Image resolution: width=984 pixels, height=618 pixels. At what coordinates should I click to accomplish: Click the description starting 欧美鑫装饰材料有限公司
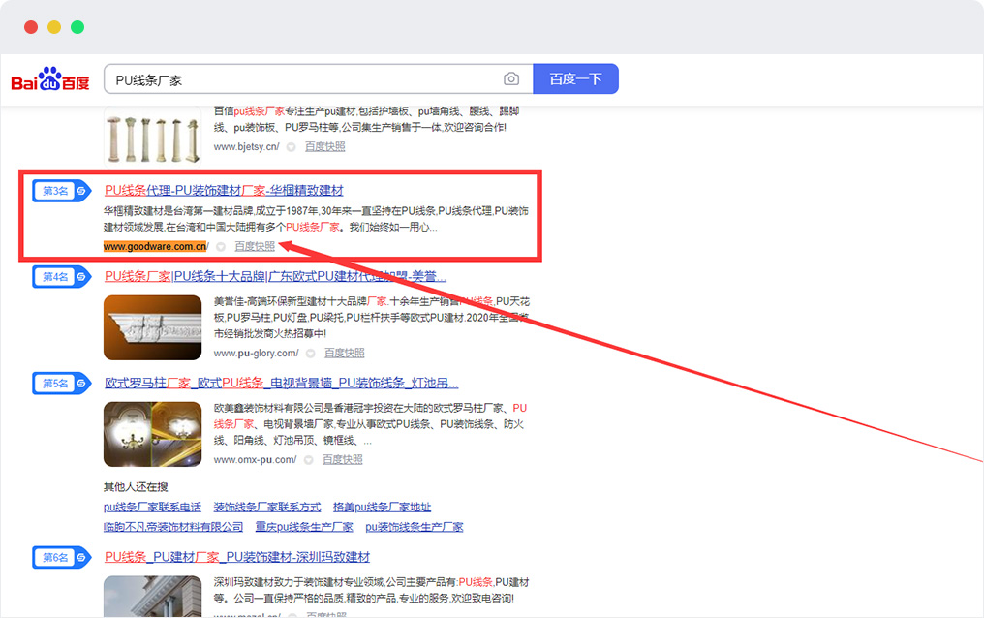[x=370, y=424]
